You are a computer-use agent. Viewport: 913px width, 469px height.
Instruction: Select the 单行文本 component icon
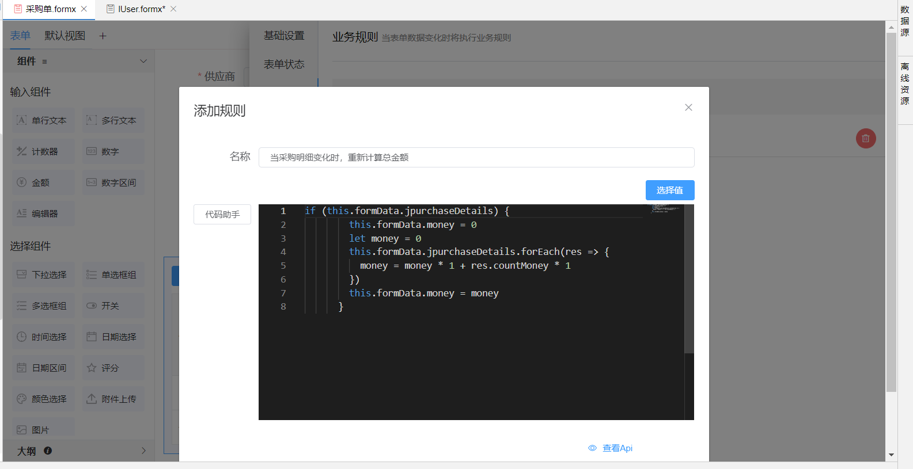pyautogui.click(x=22, y=120)
